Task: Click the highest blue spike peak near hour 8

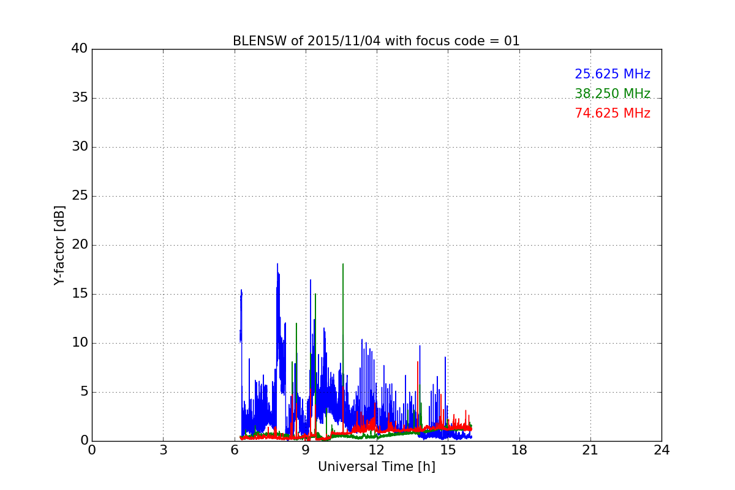Action: pos(277,265)
